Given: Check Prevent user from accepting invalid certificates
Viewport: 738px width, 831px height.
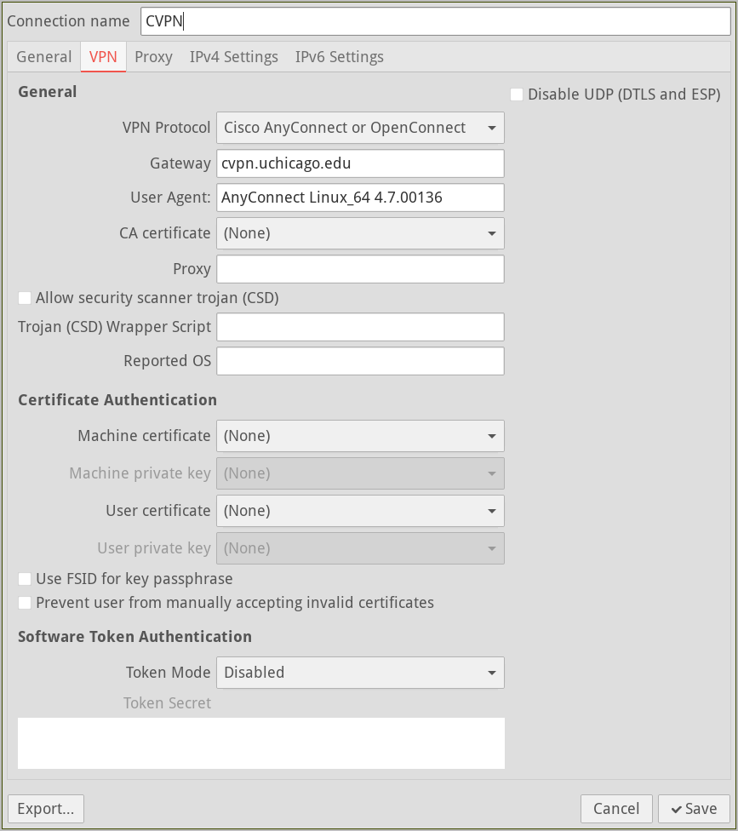Looking at the screenshot, I should [x=25, y=603].
